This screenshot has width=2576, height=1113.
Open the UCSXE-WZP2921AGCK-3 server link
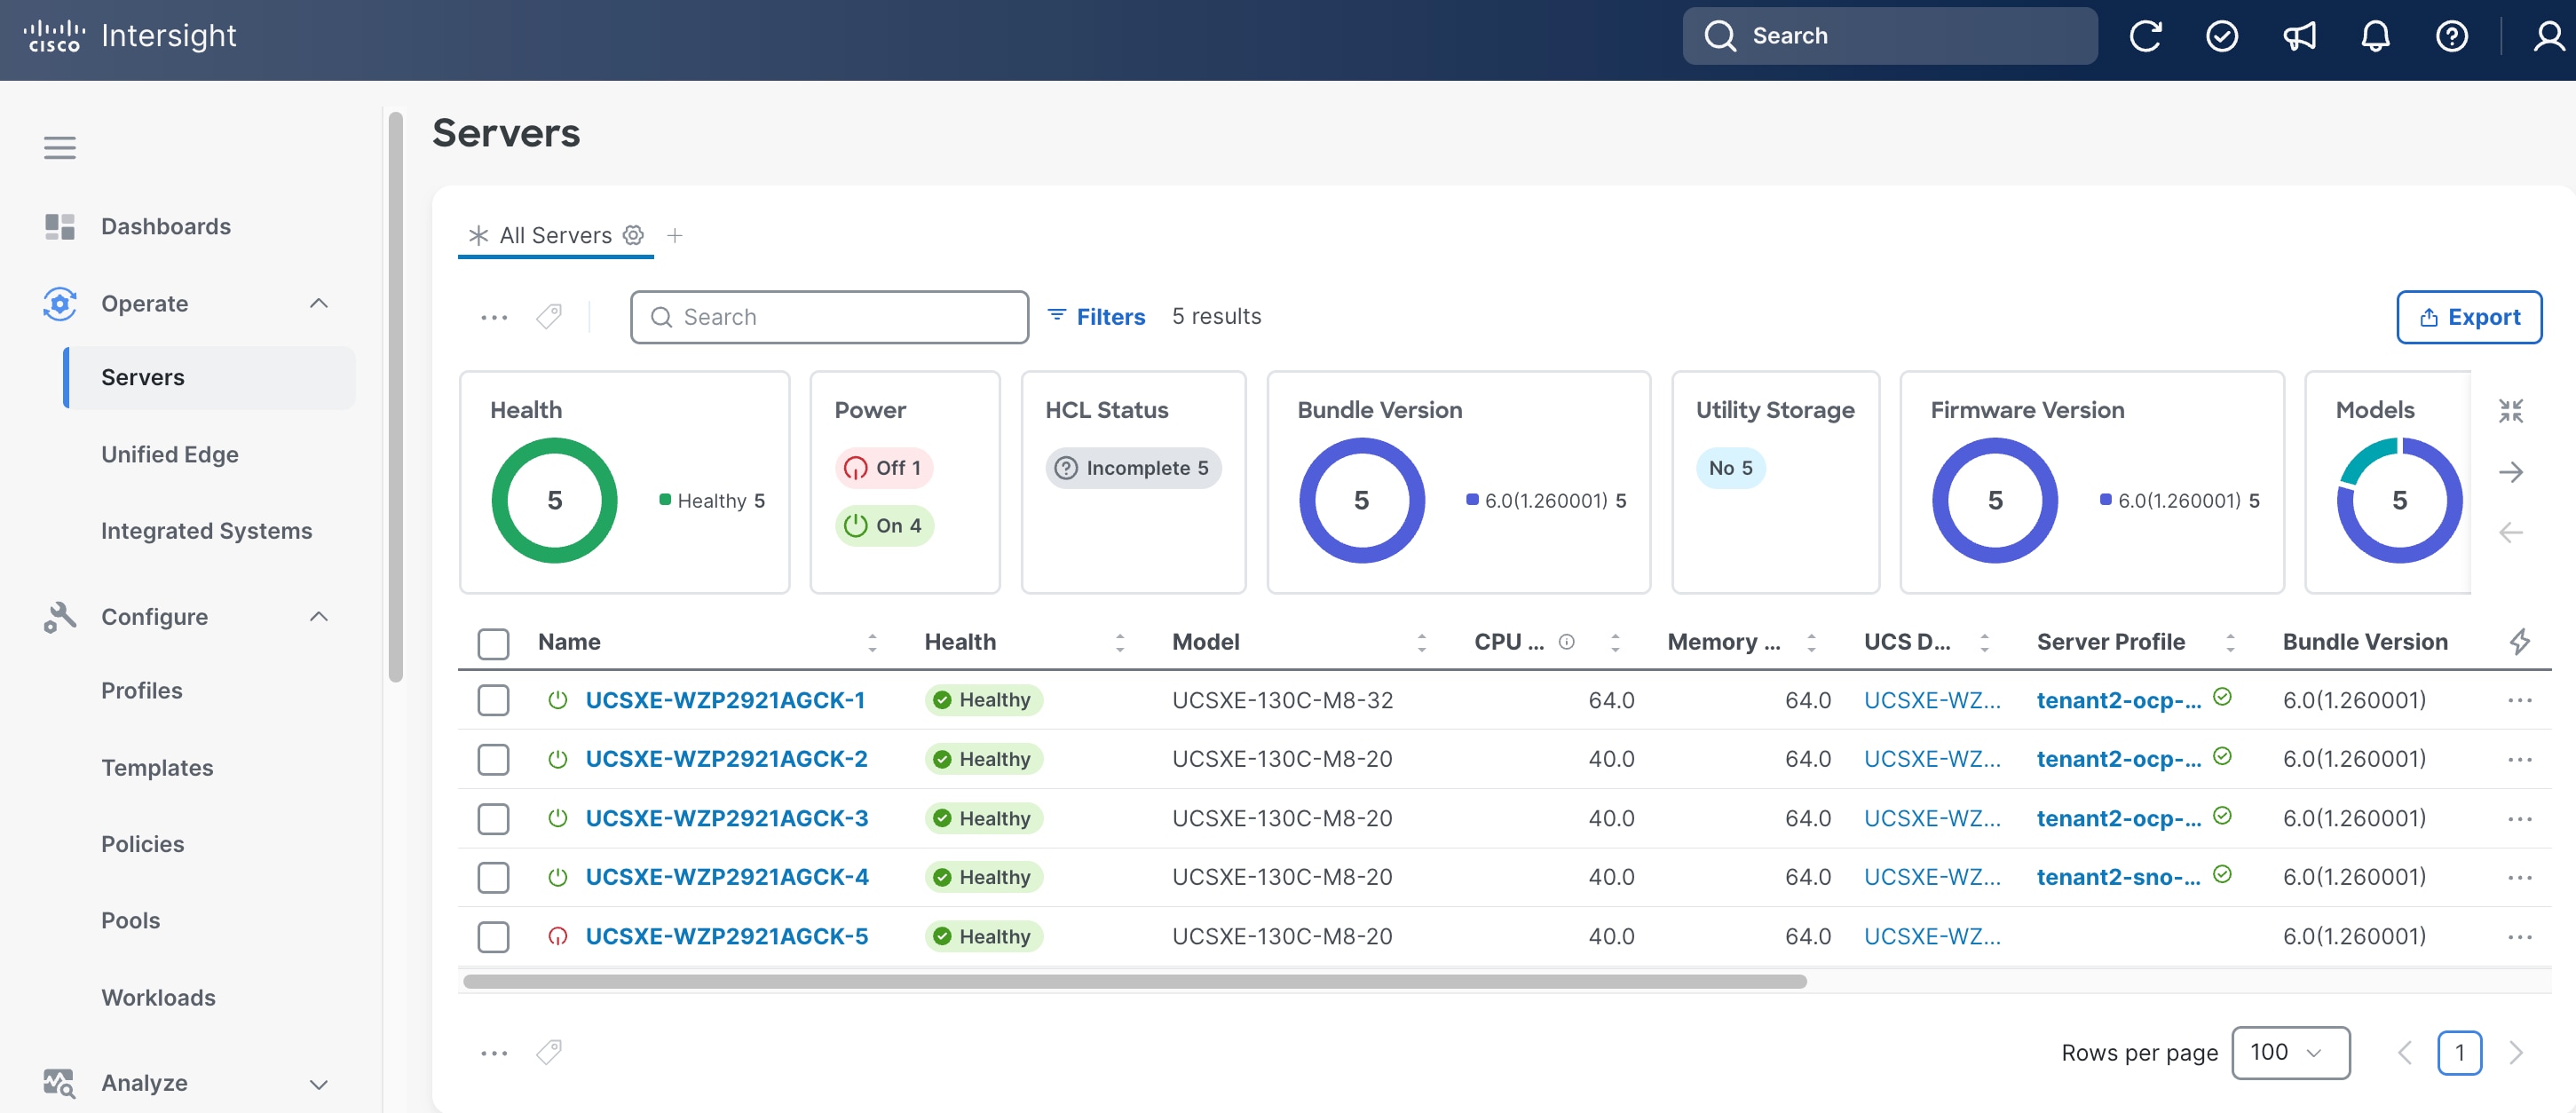click(x=726, y=818)
